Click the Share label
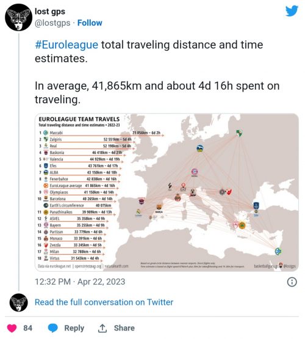This screenshot has height=339, width=305. 124,328
